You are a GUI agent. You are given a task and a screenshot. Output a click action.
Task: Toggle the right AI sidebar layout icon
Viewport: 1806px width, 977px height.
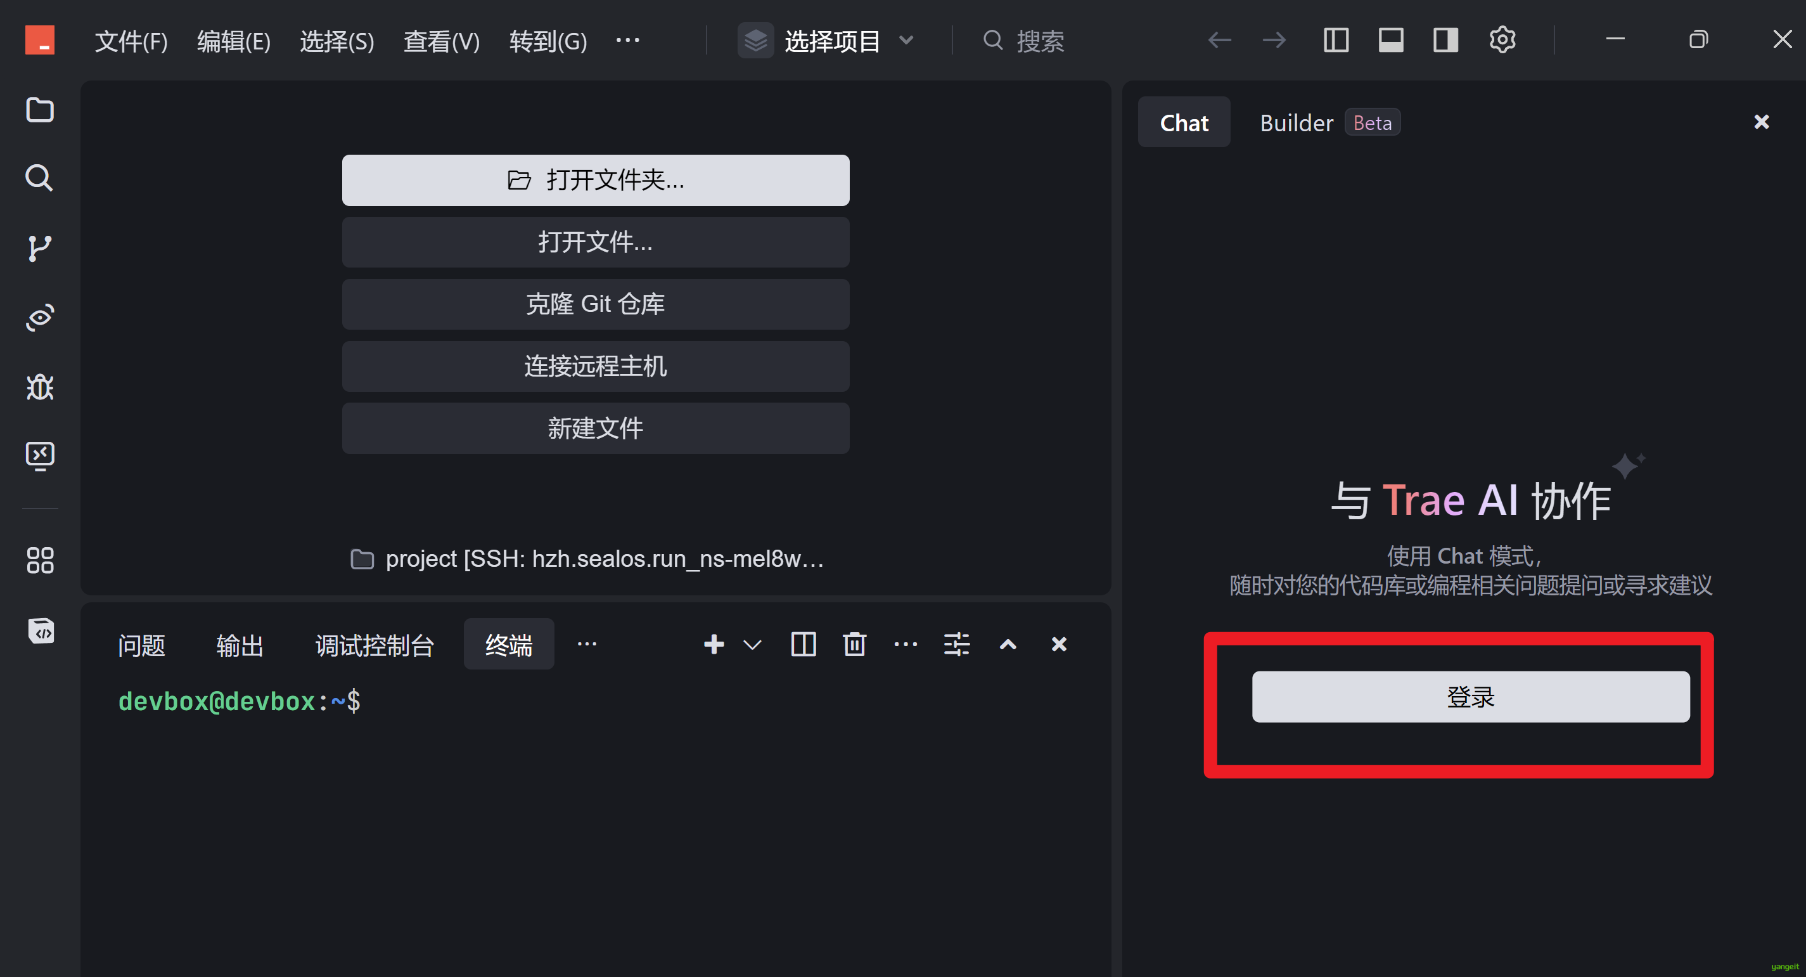1445,40
